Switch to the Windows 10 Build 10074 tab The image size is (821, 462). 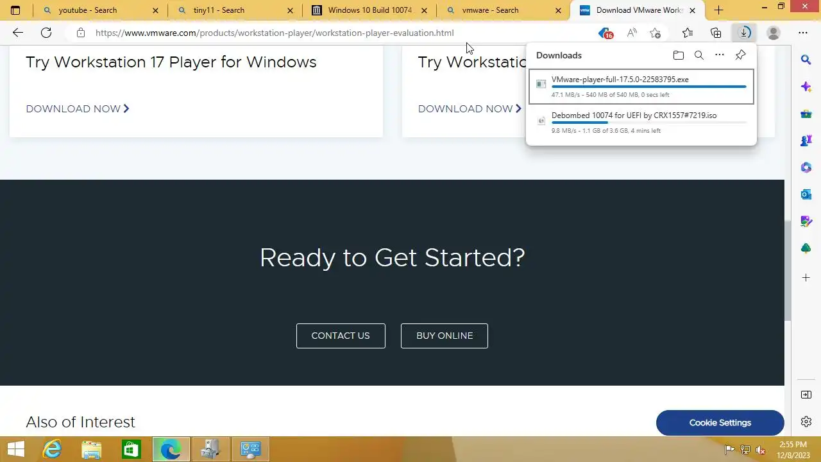[369, 10]
